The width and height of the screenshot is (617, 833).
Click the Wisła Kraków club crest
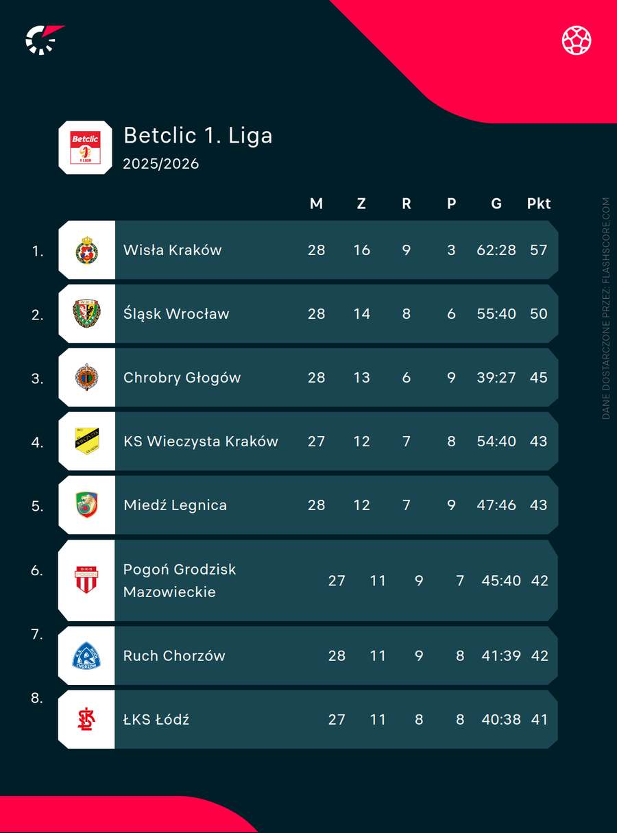[86, 250]
